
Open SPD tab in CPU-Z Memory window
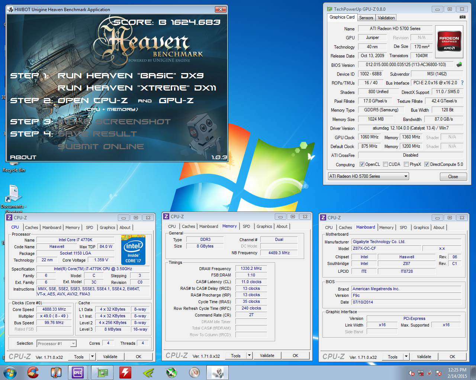click(x=247, y=226)
